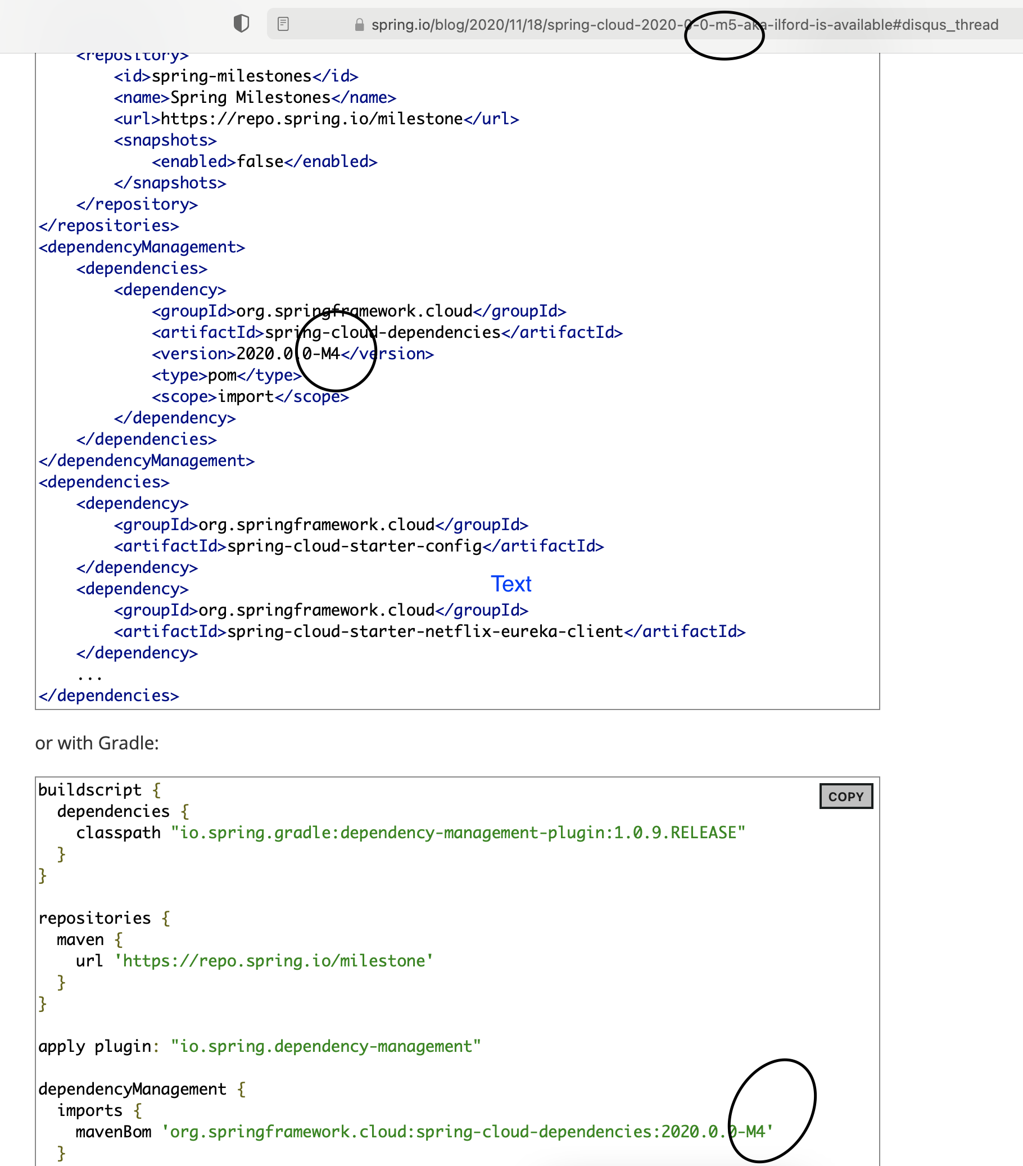Click the enabled false line
Screen dimensions: 1023x1166
[265, 161]
